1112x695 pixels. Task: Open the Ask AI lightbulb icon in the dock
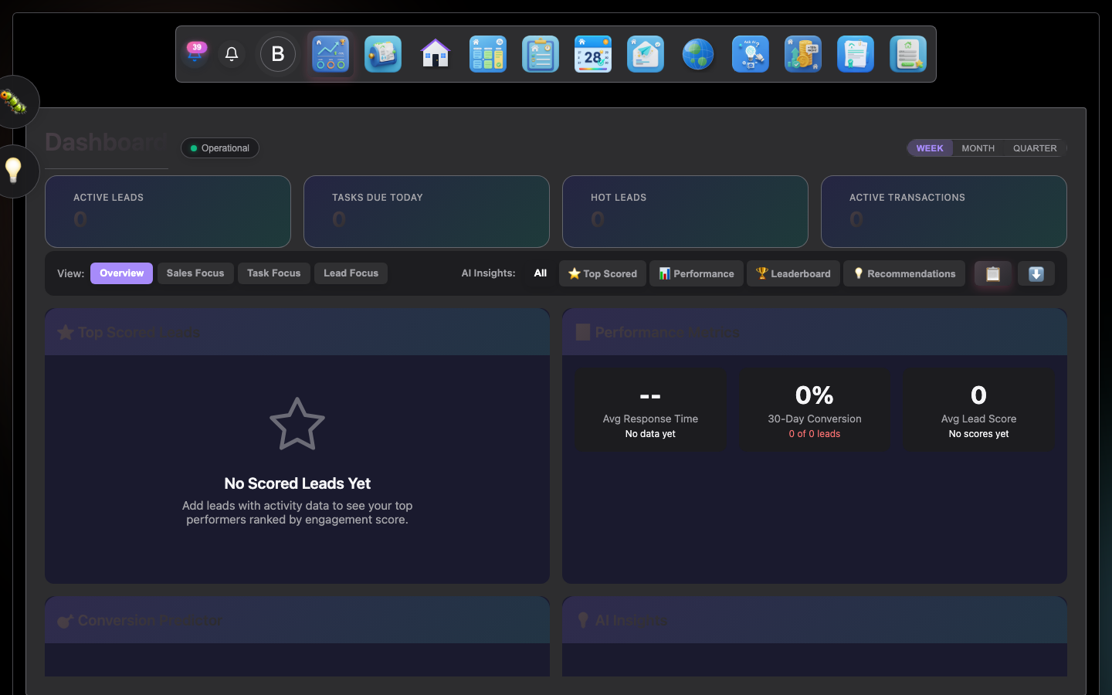click(750, 54)
